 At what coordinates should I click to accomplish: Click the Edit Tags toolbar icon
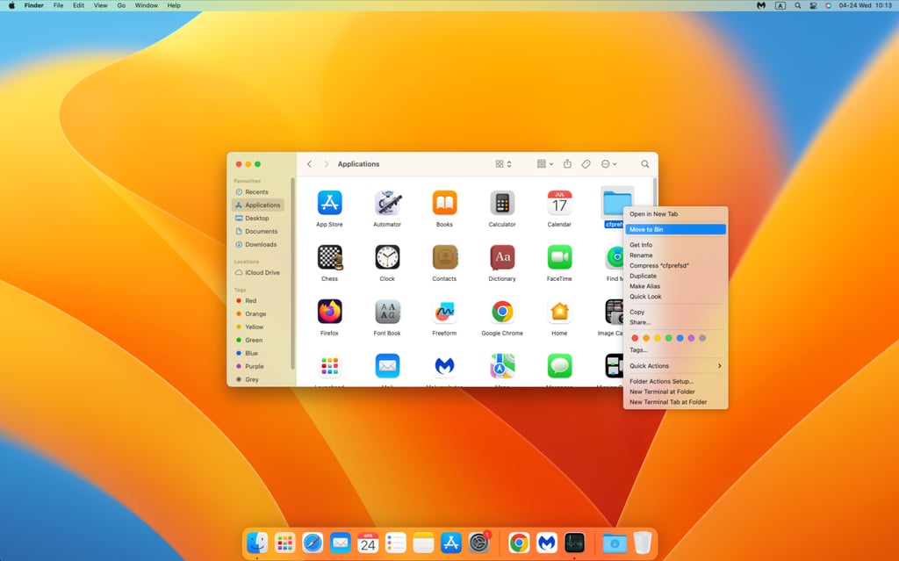tap(586, 164)
